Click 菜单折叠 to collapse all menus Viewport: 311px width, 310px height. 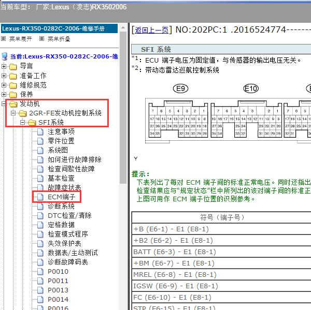(x=59, y=39)
